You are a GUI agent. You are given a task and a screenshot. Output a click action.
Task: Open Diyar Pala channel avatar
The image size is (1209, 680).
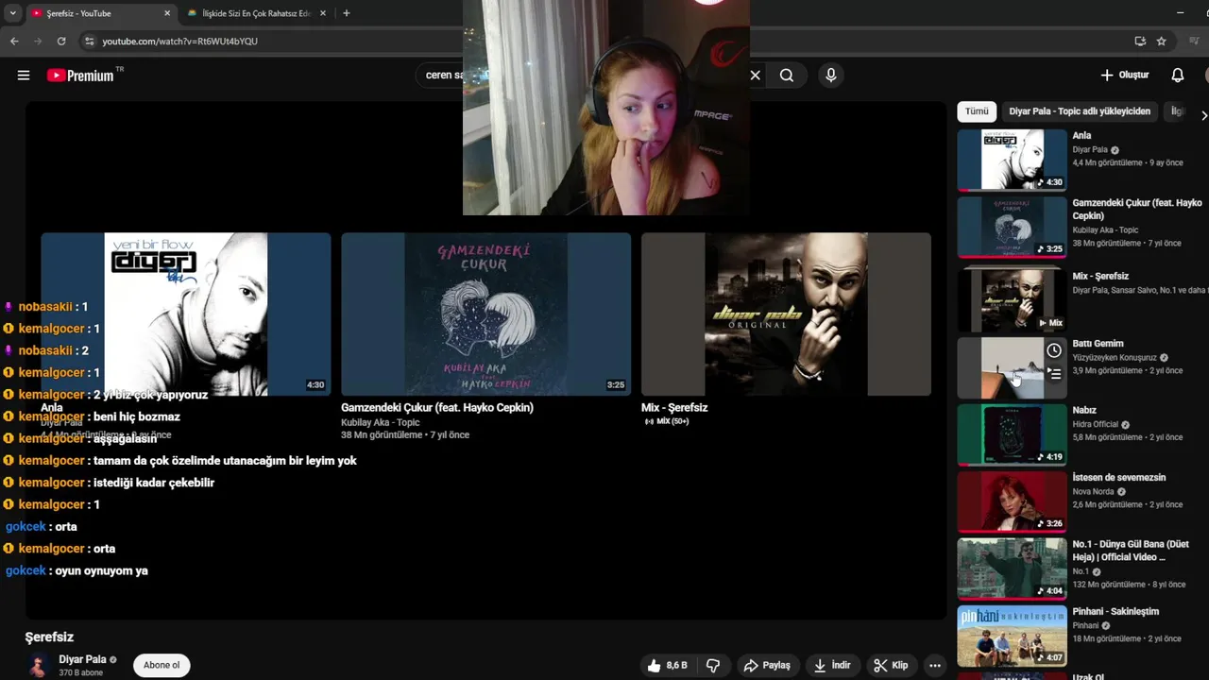click(x=39, y=665)
